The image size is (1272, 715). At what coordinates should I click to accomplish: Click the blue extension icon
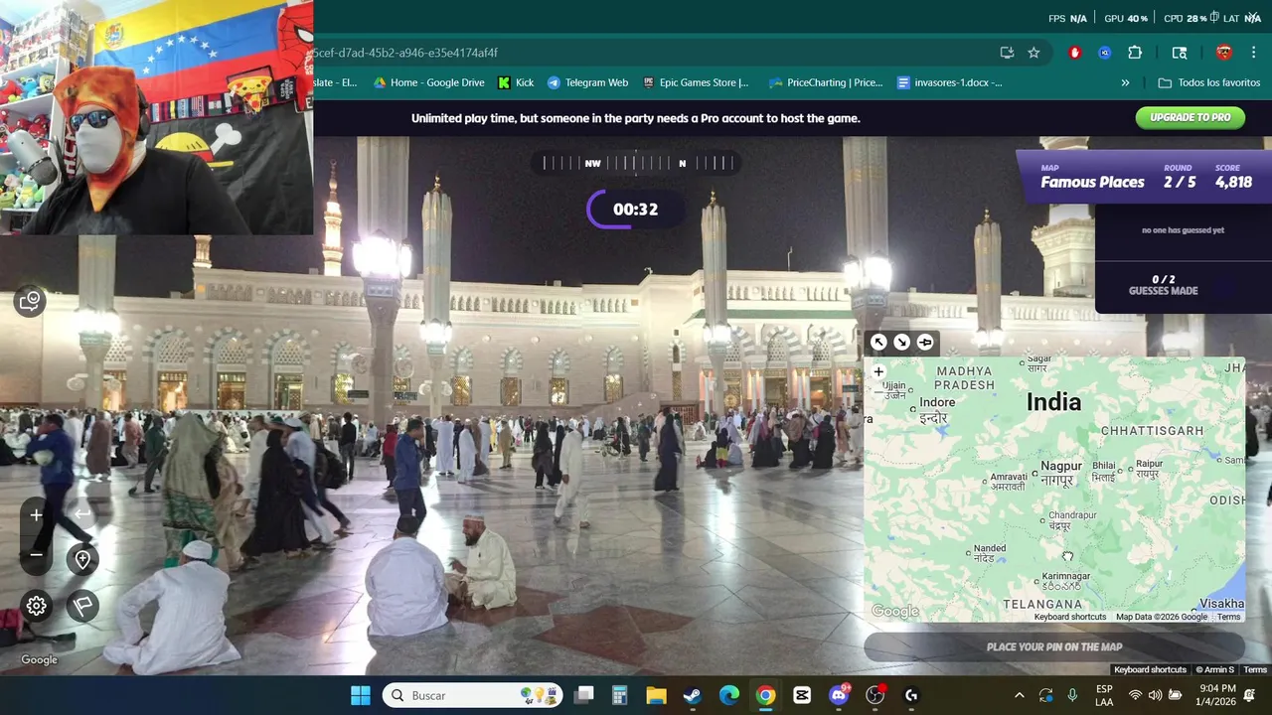pyautogui.click(x=1104, y=53)
